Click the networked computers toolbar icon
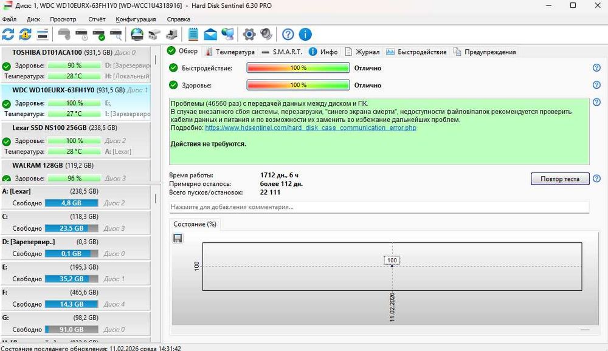Image resolution: width=608 pixels, height=351 pixels. click(x=227, y=35)
